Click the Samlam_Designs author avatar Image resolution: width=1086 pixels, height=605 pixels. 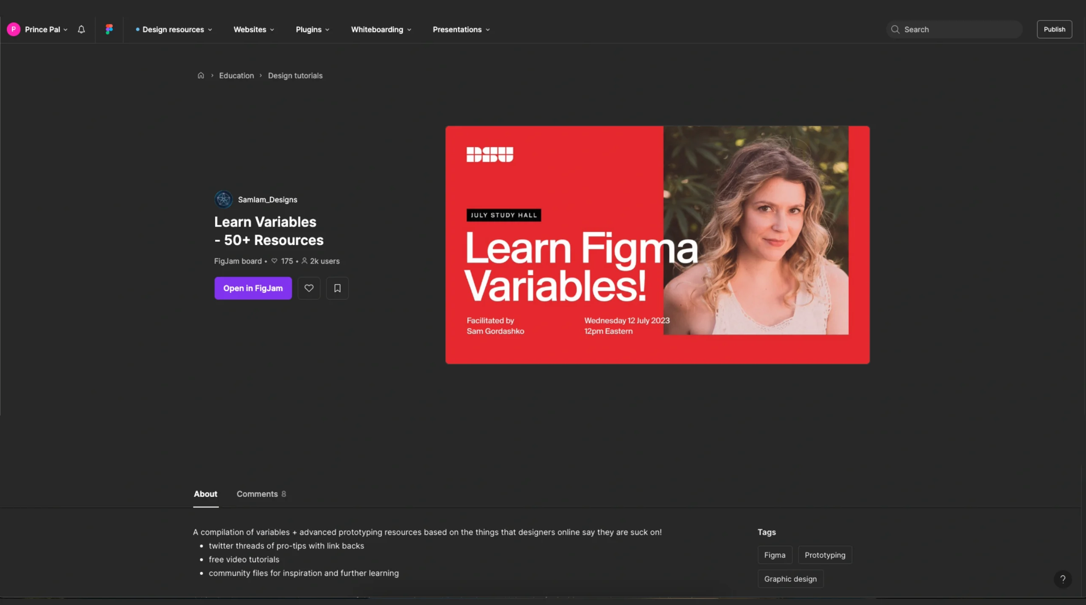(x=224, y=199)
